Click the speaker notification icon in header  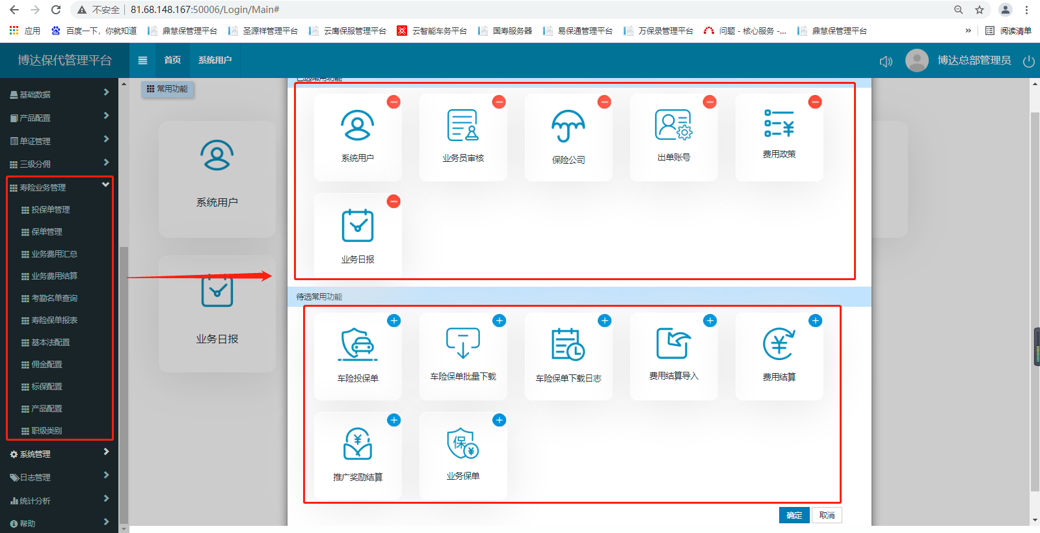[x=886, y=61]
